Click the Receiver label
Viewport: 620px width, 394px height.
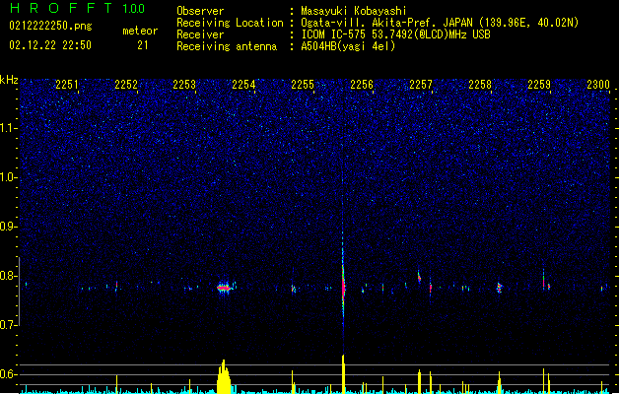(x=200, y=34)
